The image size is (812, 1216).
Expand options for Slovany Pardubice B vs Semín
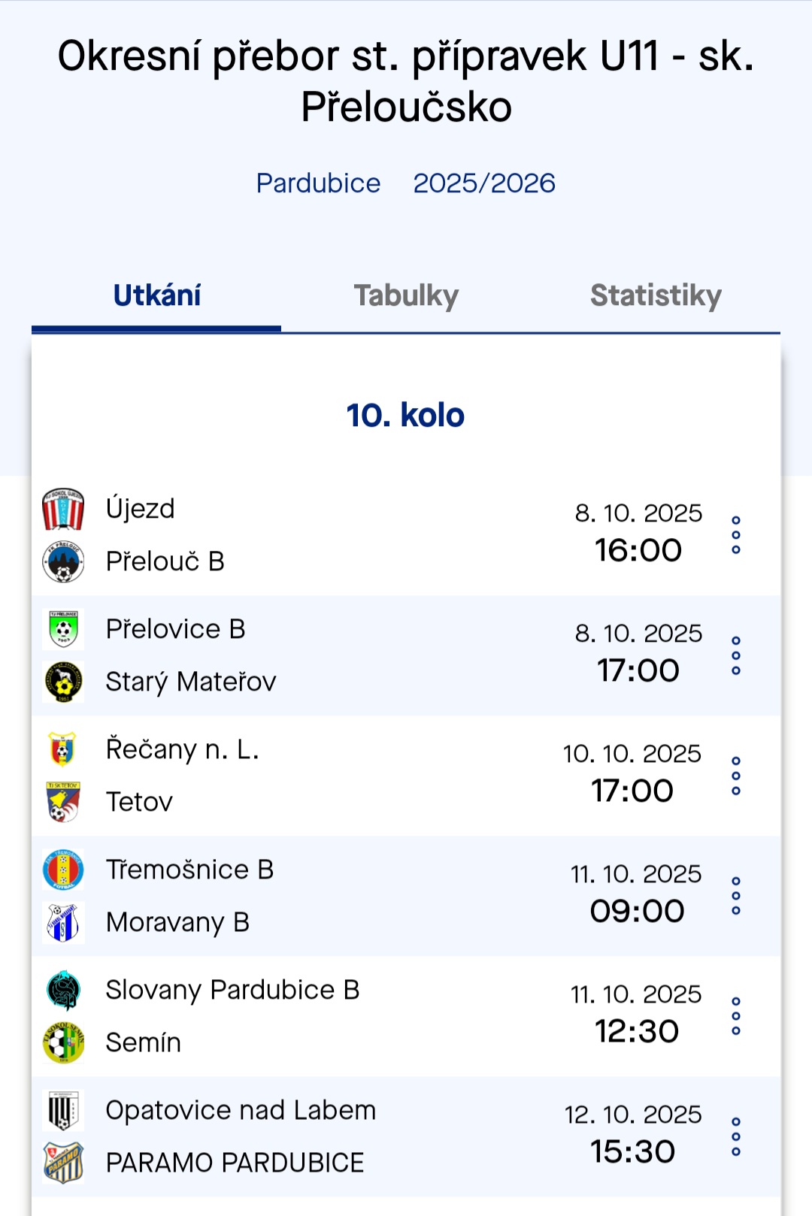click(736, 1016)
